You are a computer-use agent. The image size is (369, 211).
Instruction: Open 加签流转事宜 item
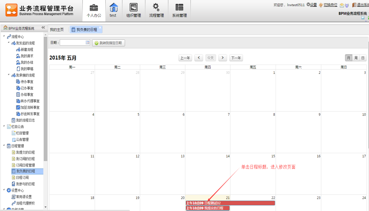coord(30,107)
